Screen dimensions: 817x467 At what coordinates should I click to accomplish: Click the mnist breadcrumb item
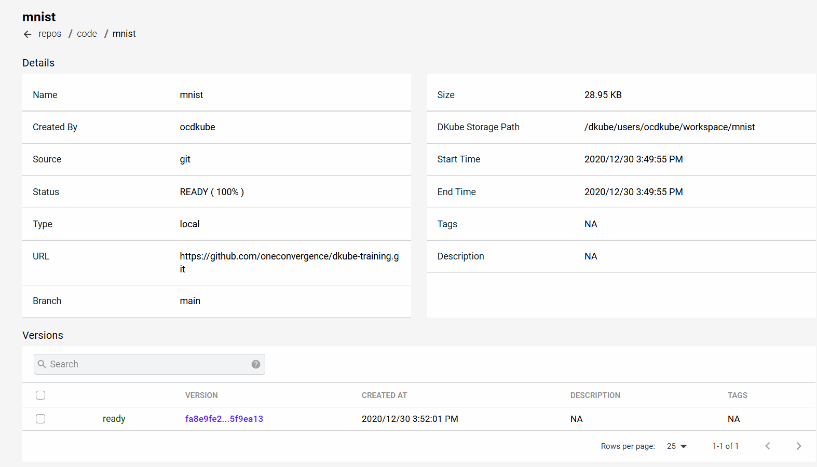click(x=124, y=34)
